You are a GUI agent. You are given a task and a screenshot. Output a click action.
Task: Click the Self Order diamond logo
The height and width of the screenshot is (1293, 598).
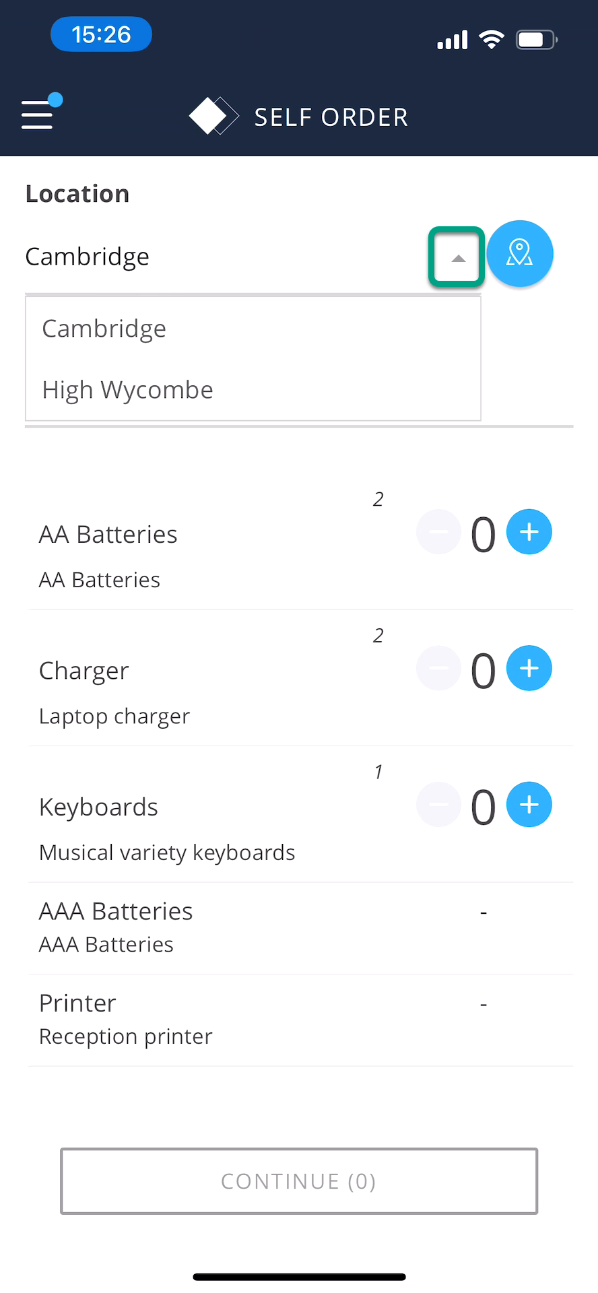(x=213, y=116)
